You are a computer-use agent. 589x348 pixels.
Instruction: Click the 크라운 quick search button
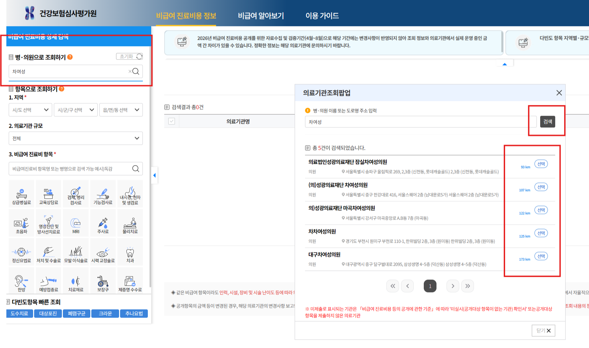[105, 313]
